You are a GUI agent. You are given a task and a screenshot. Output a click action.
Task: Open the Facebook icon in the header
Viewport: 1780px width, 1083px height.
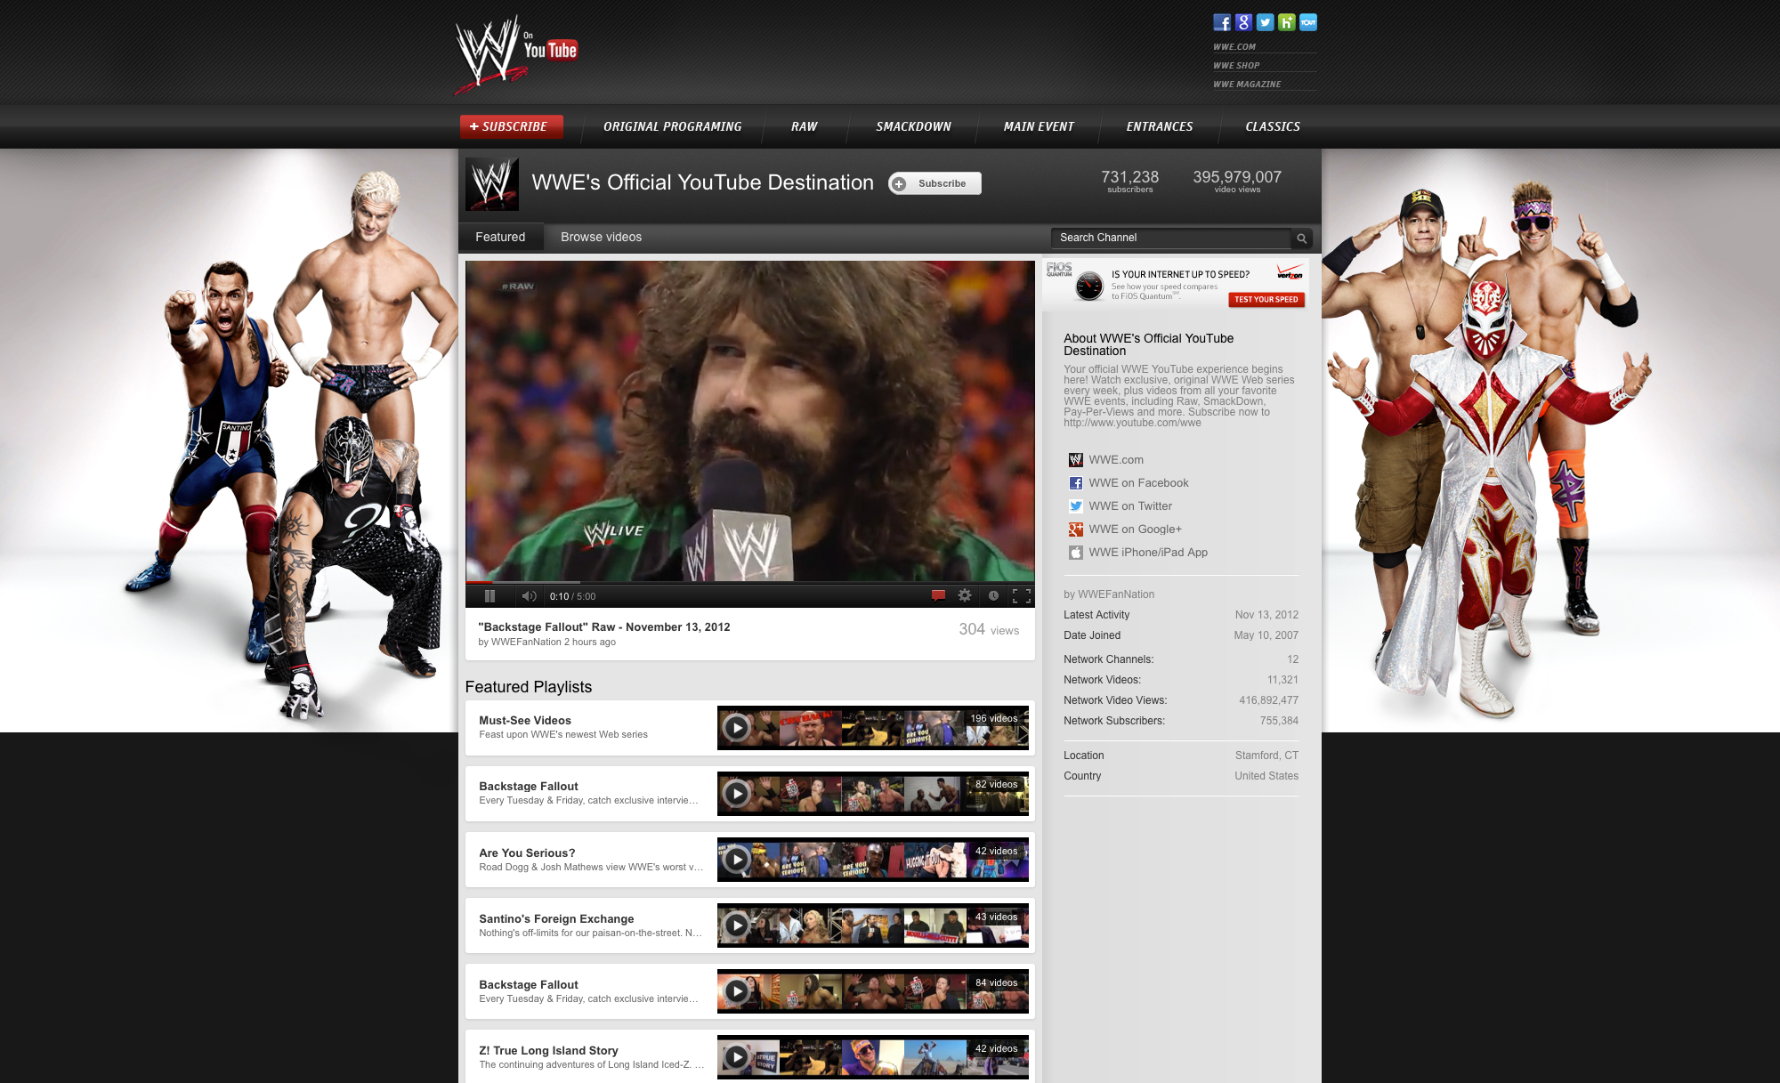pos(1222,22)
